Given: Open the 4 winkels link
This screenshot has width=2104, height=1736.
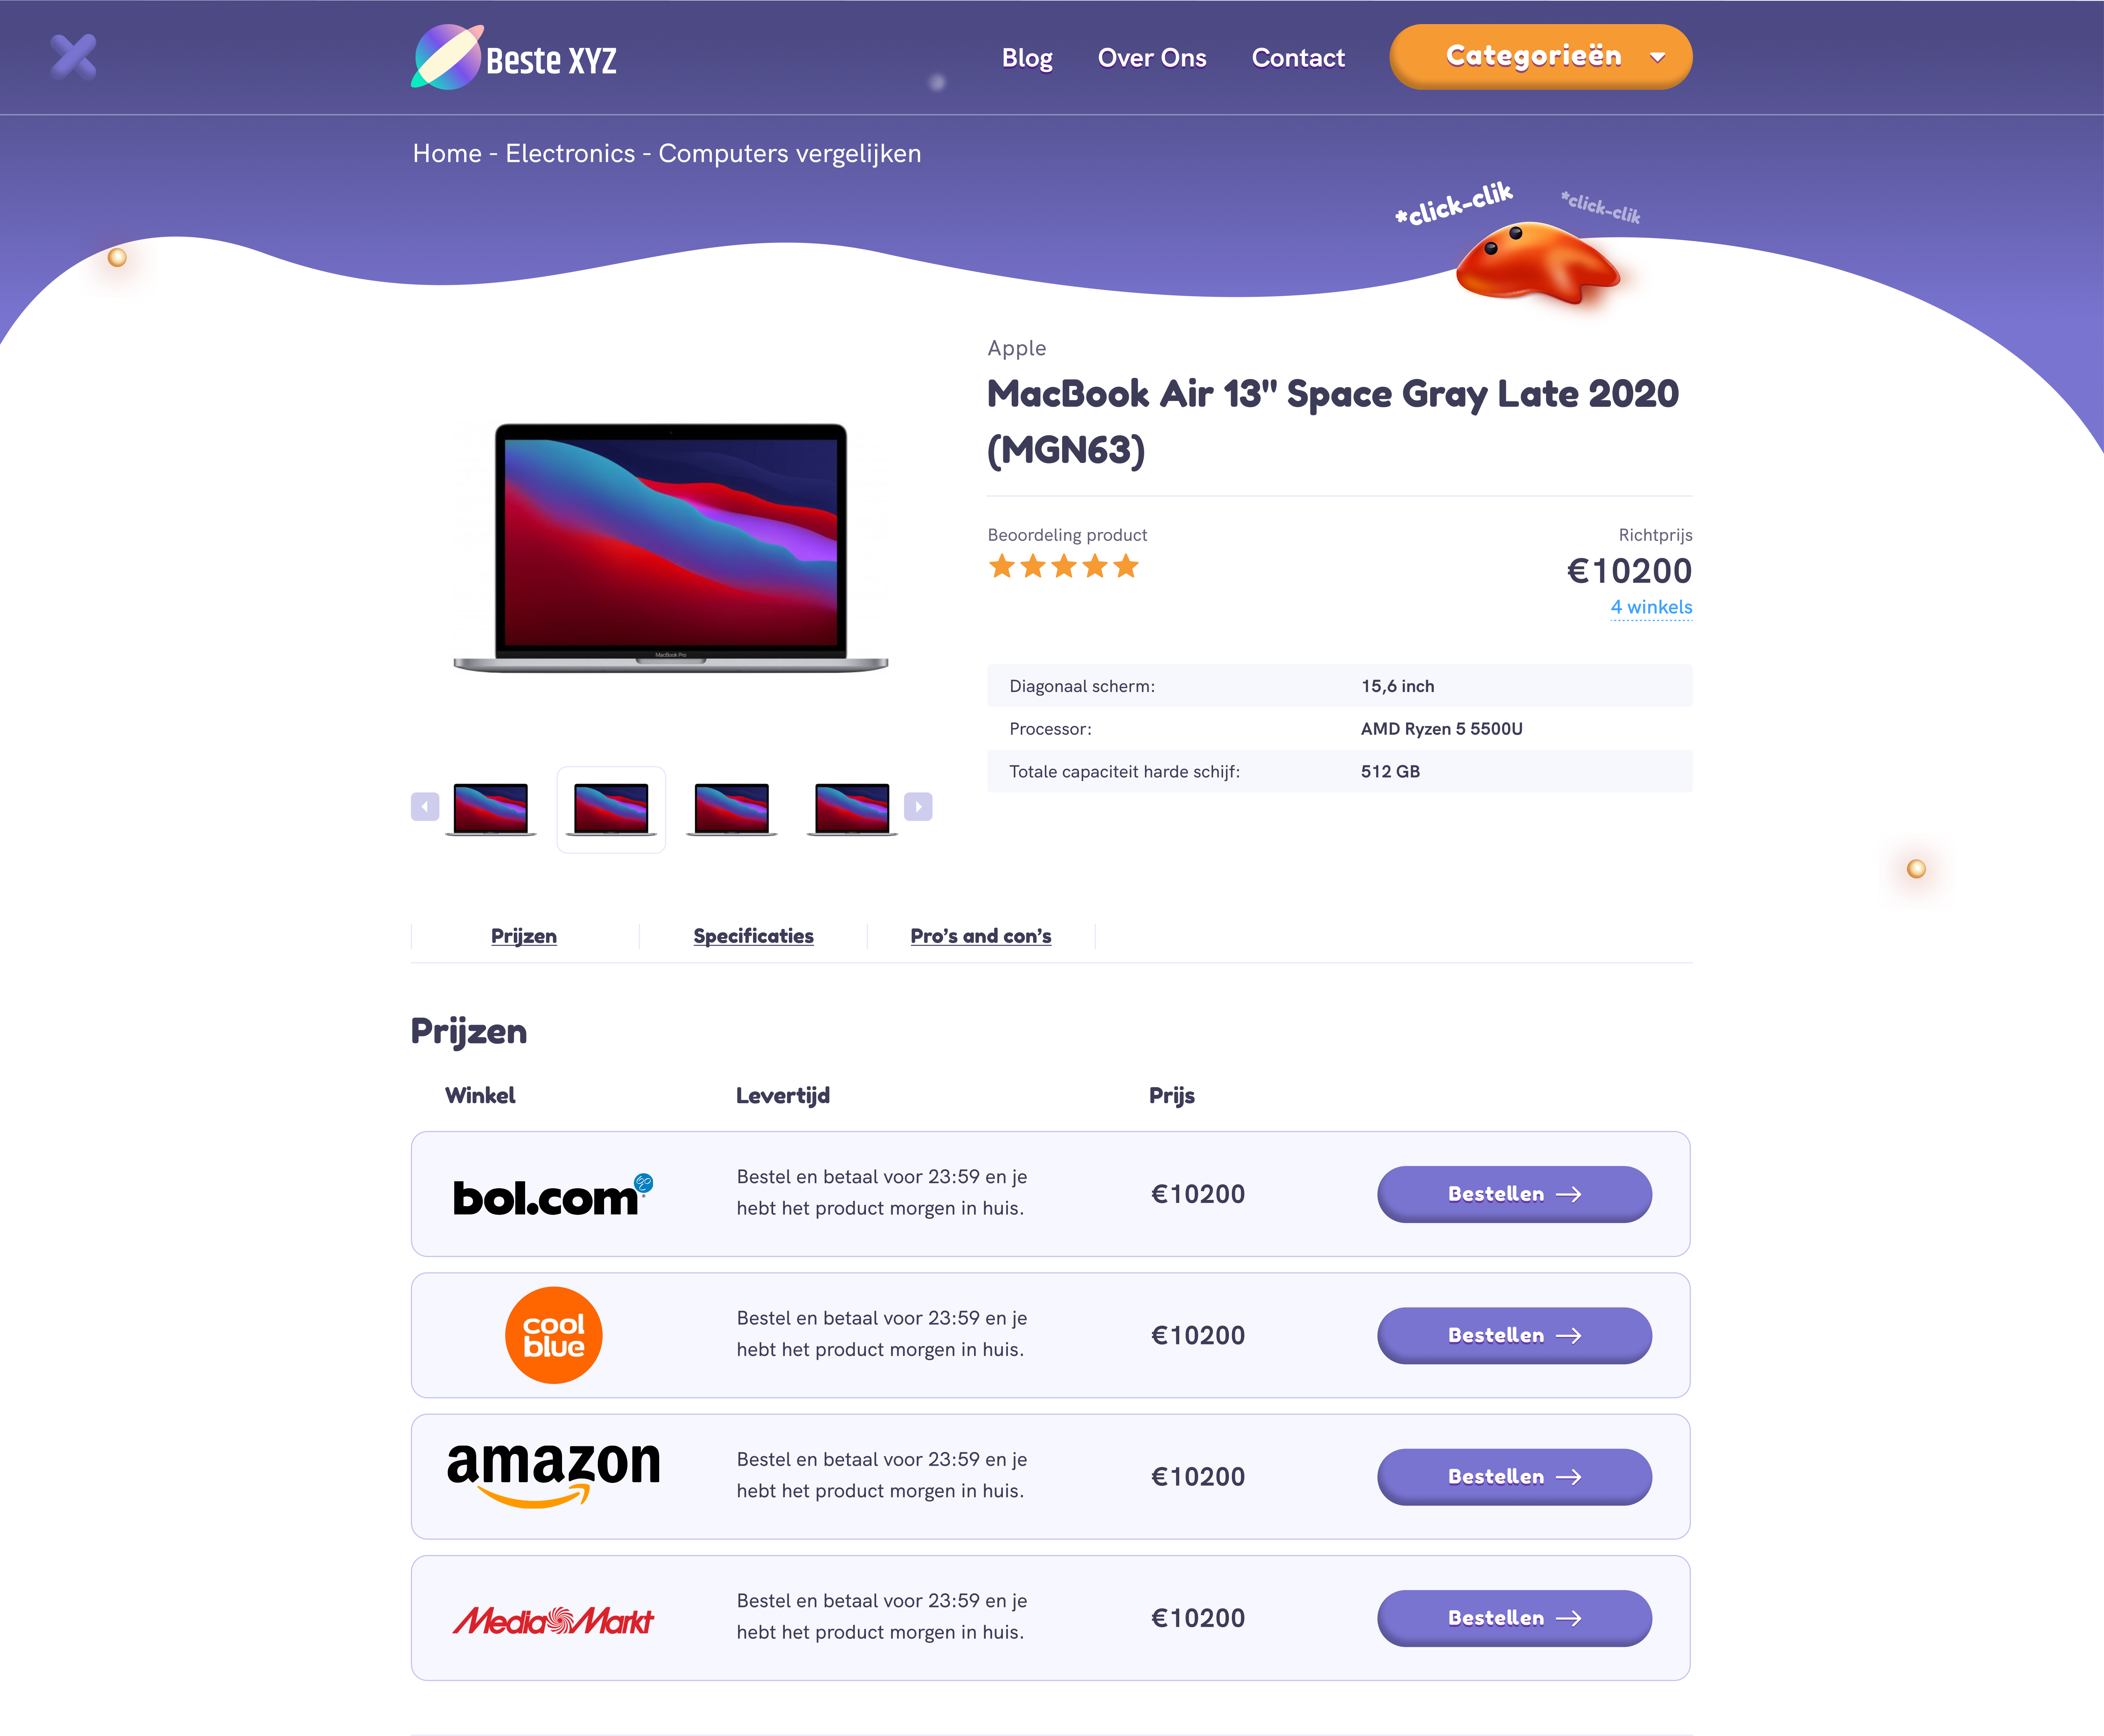Looking at the screenshot, I should pyautogui.click(x=1651, y=607).
